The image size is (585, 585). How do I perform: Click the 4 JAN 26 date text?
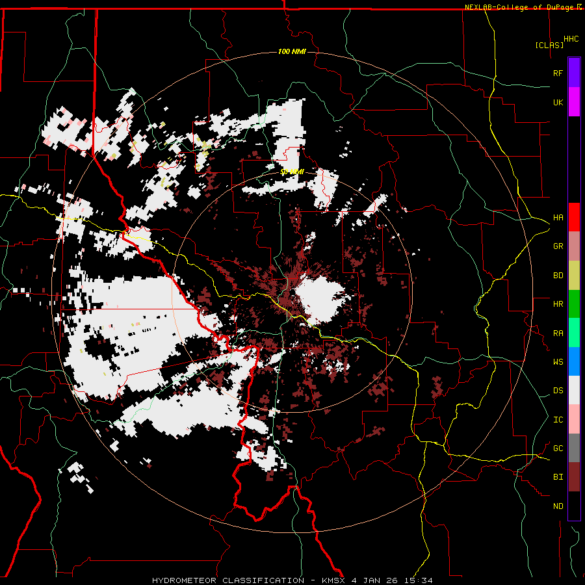point(376,580)
